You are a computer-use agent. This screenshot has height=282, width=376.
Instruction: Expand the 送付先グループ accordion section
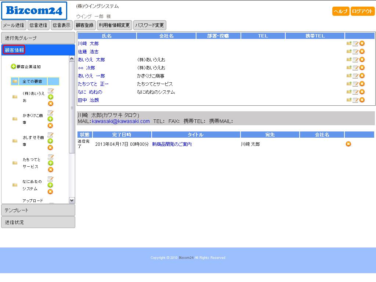click(38, 38)
